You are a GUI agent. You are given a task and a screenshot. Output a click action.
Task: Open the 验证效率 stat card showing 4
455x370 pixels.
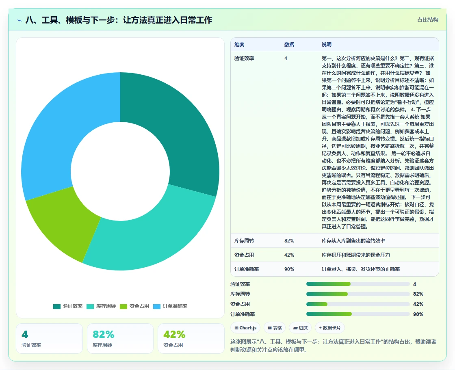[49, 338]
